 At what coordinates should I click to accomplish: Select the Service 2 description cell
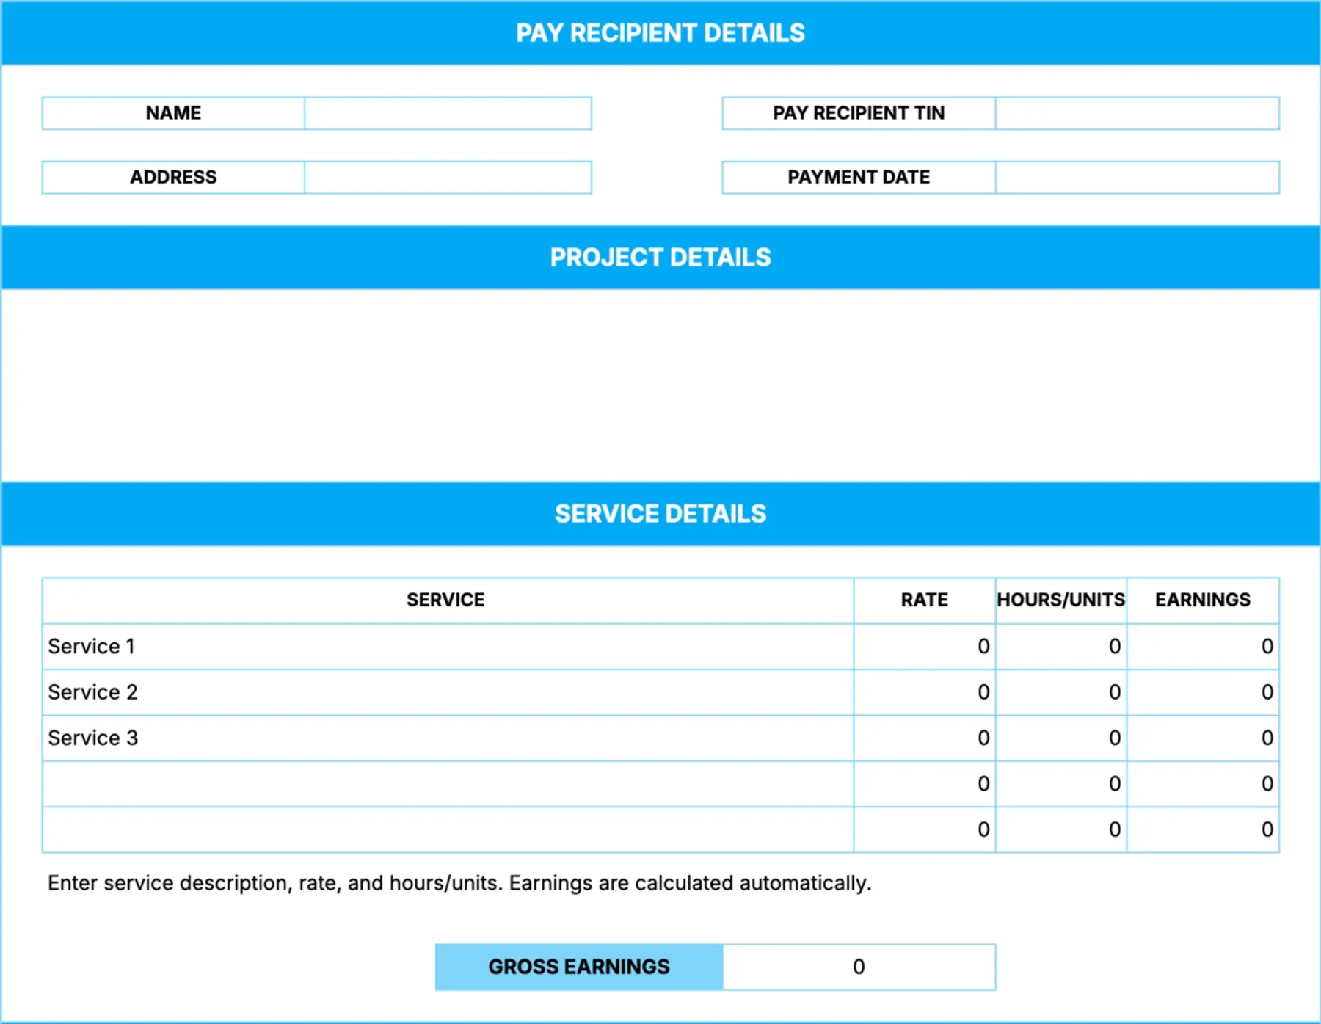click(x=448, y=692)
